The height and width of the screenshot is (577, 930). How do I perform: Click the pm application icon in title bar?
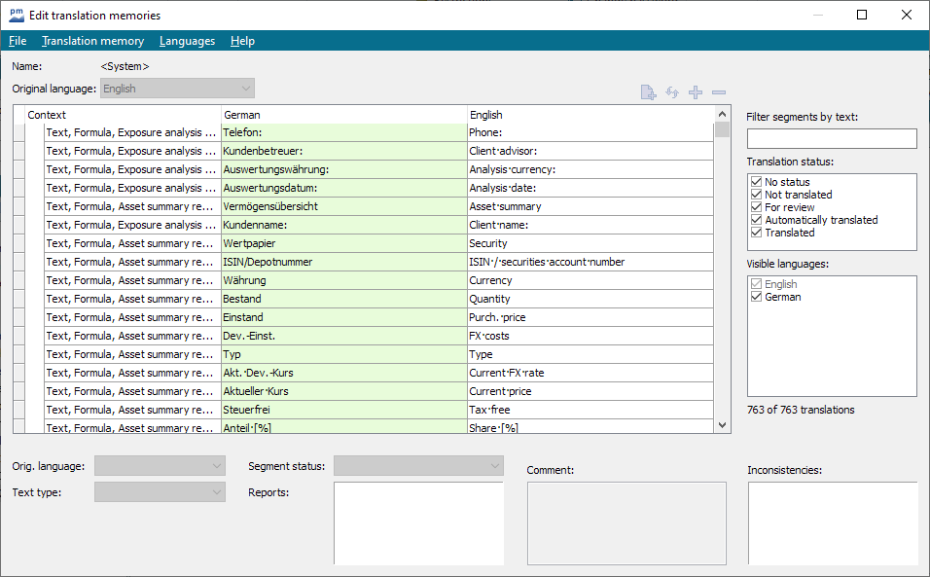[x=16, y=15]
